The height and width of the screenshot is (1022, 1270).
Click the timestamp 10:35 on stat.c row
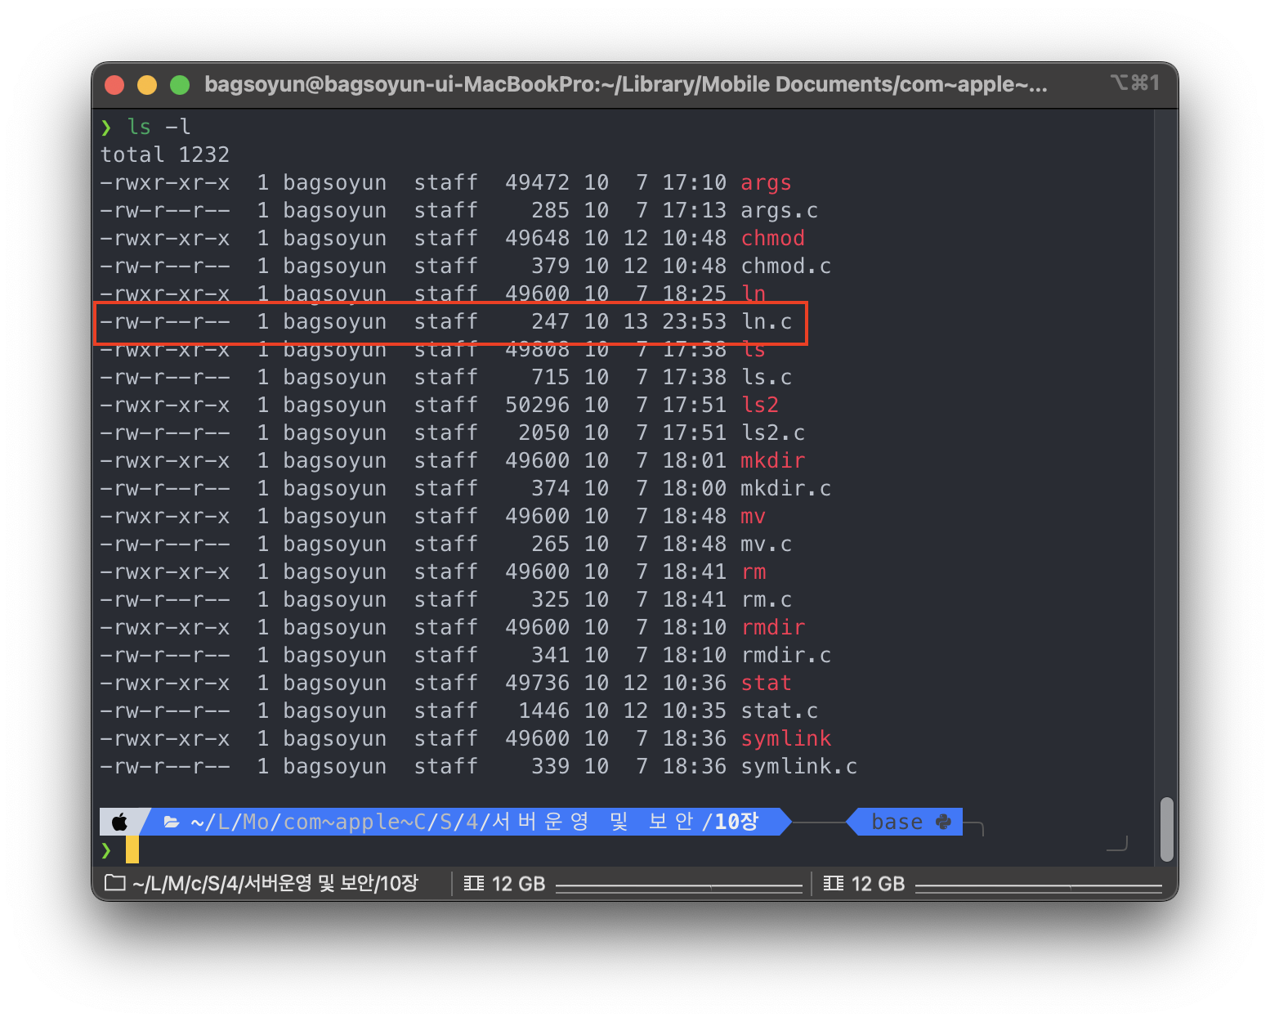[694, 710]
